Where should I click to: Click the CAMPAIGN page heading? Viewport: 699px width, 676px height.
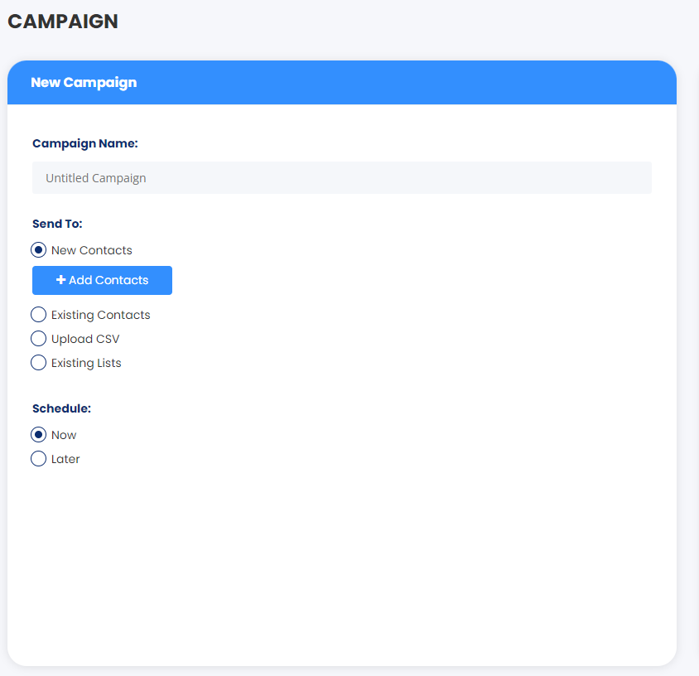point(63,22)
